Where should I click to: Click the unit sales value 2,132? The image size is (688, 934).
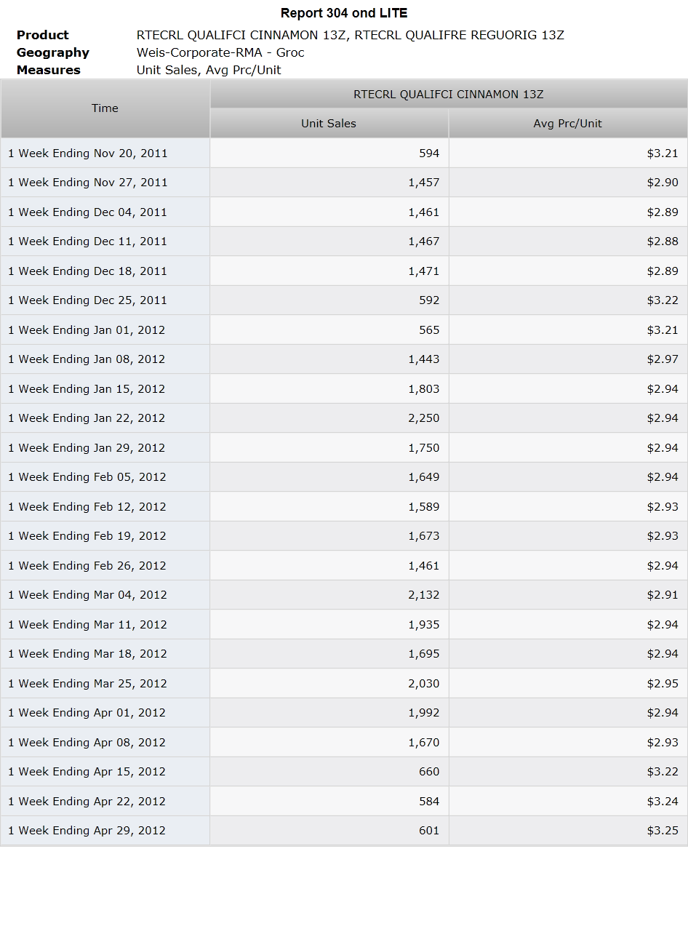pyautogui.click(x=424, y=595)
